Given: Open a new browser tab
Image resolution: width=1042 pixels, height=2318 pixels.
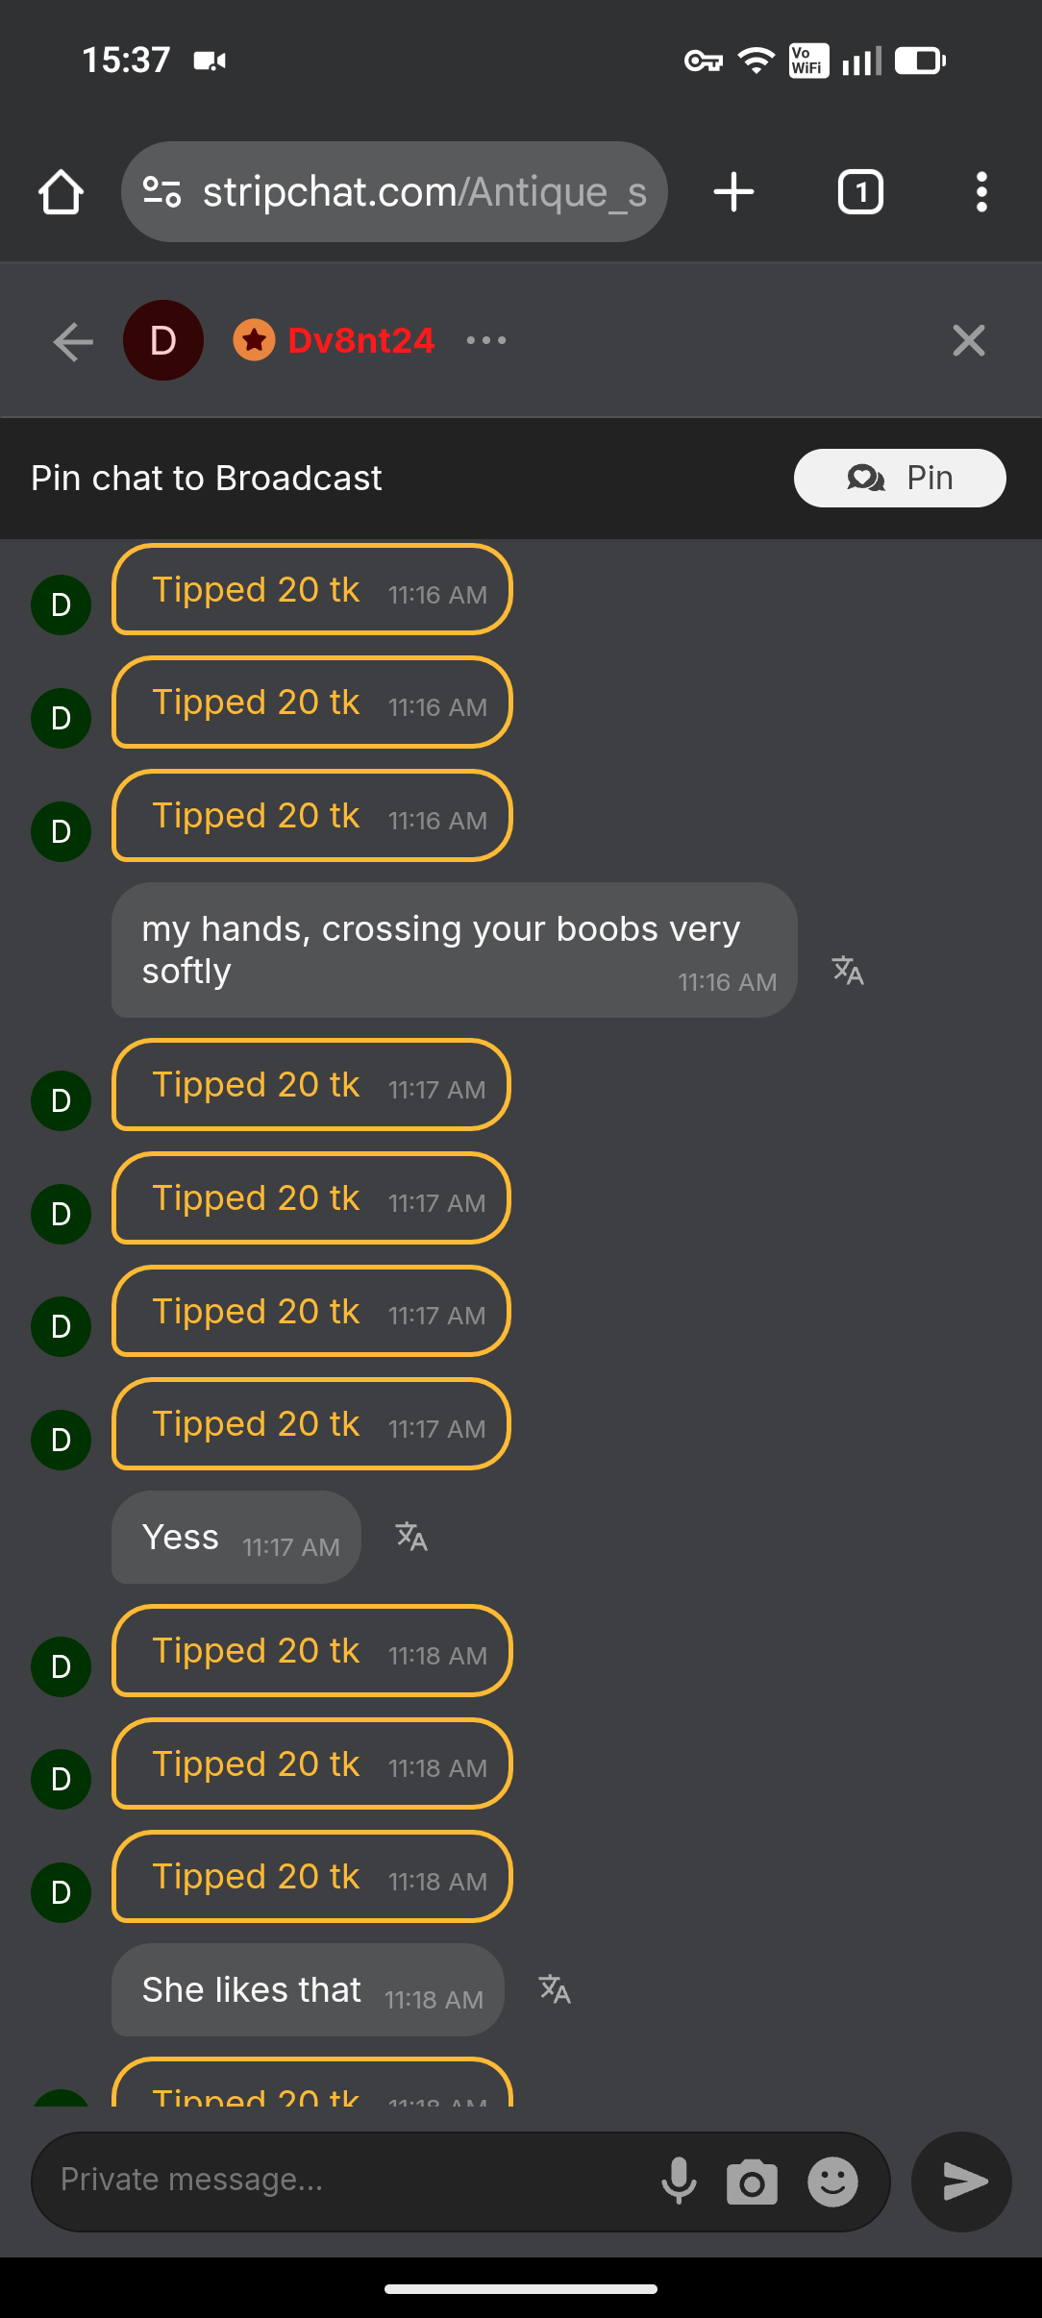Looking at the screenshot, I should coord(733,192).
